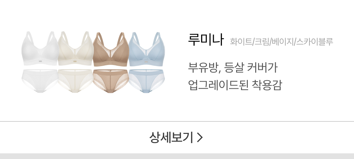The height and width of the screenshot is (159, 354).
Task: Select the 베이지 color name text
Action: pyautogui.click(x=282, y=42)
